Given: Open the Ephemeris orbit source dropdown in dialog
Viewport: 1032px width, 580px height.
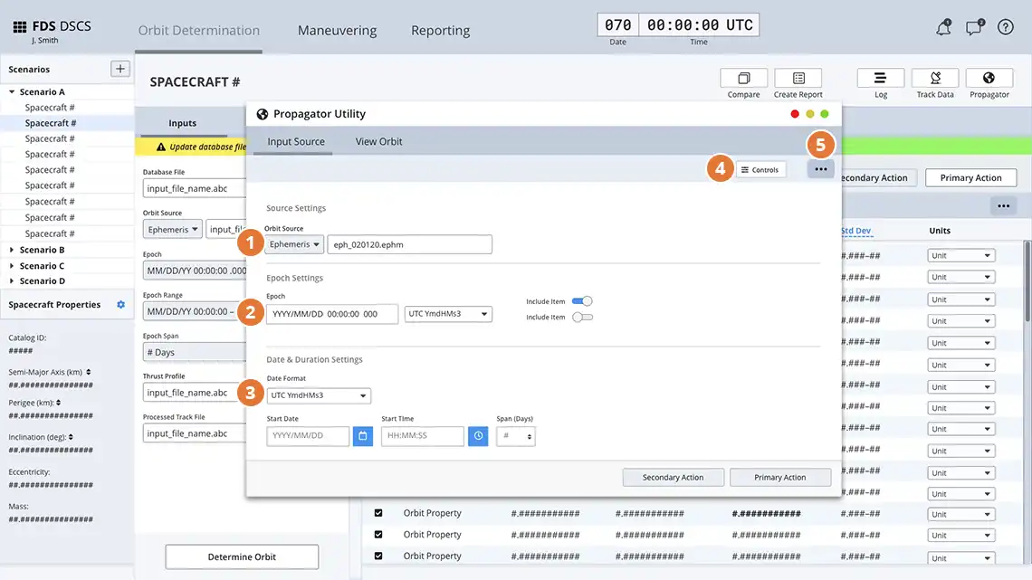Looking at the screenshot, I should click(294, 244).
